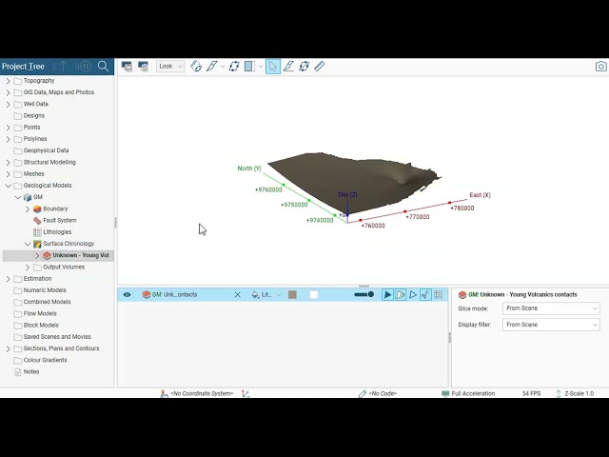Collapse the Surface Chronology node
This screenshot has width=609, height=457.
click(28, 244)
